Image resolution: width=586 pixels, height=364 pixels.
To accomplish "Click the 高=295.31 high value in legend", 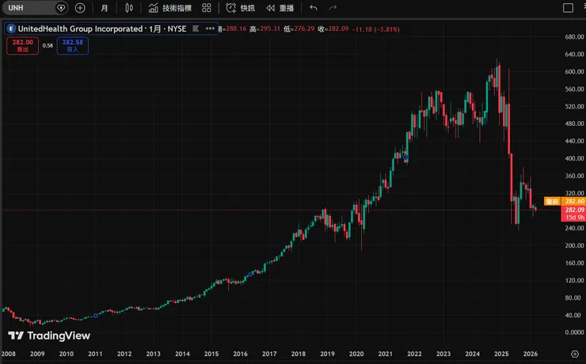I will [265, 28].
